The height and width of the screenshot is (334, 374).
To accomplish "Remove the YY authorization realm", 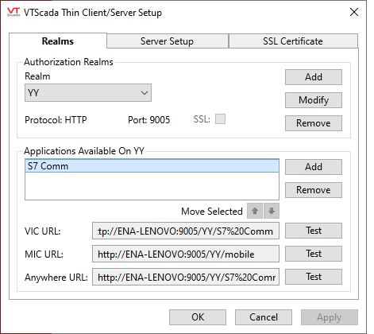I will (x=314, y=123).
